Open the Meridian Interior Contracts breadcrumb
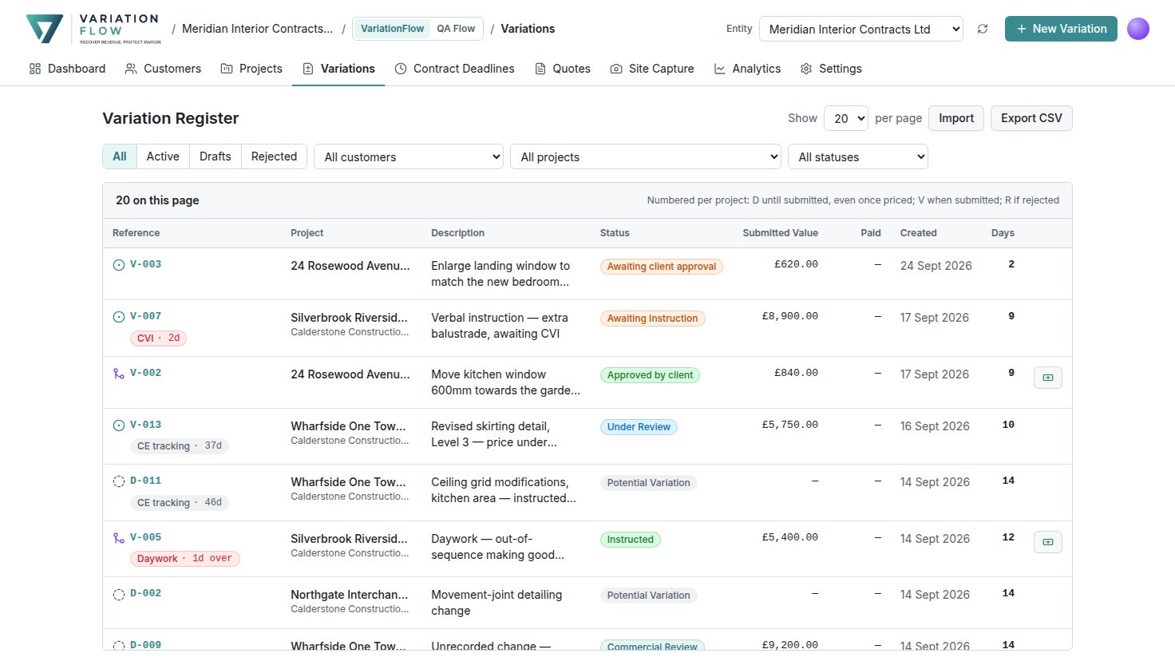This screenshot has width=1175, height=661. coord(258,29)
